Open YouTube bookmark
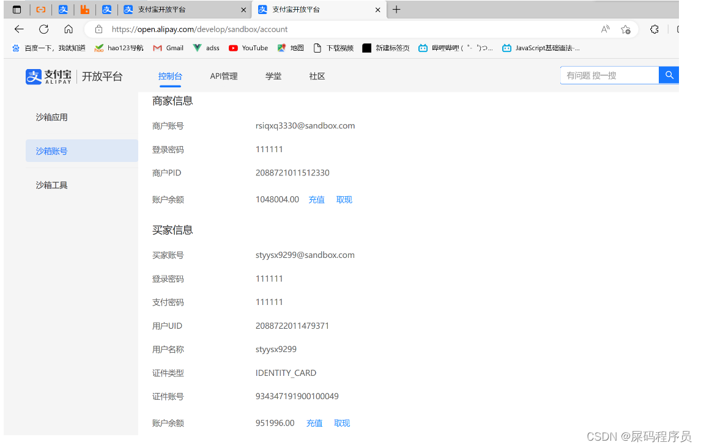Image resolution: width=701 pixels, height=448 pixels. (x=248, y=48)
